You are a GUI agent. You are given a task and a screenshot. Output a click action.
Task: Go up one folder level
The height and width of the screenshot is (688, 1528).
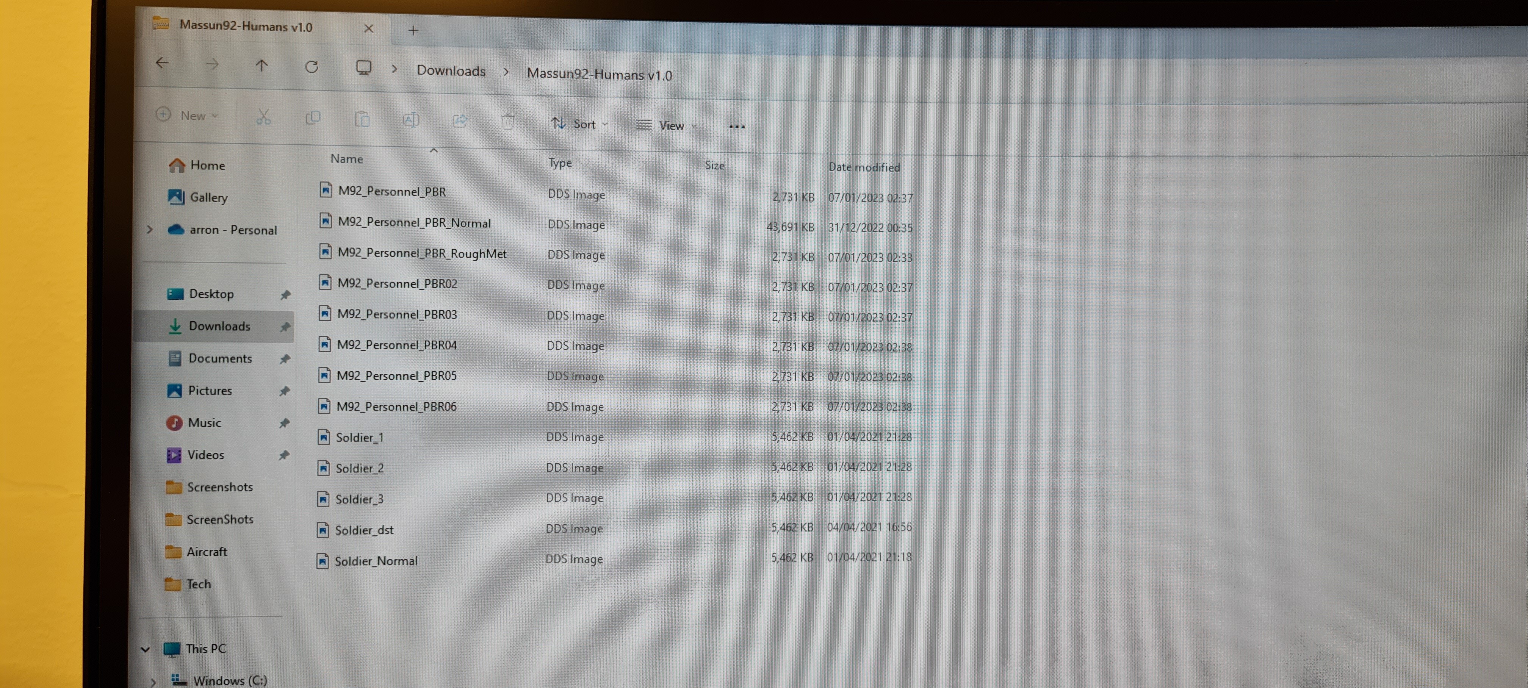(261, 65)
